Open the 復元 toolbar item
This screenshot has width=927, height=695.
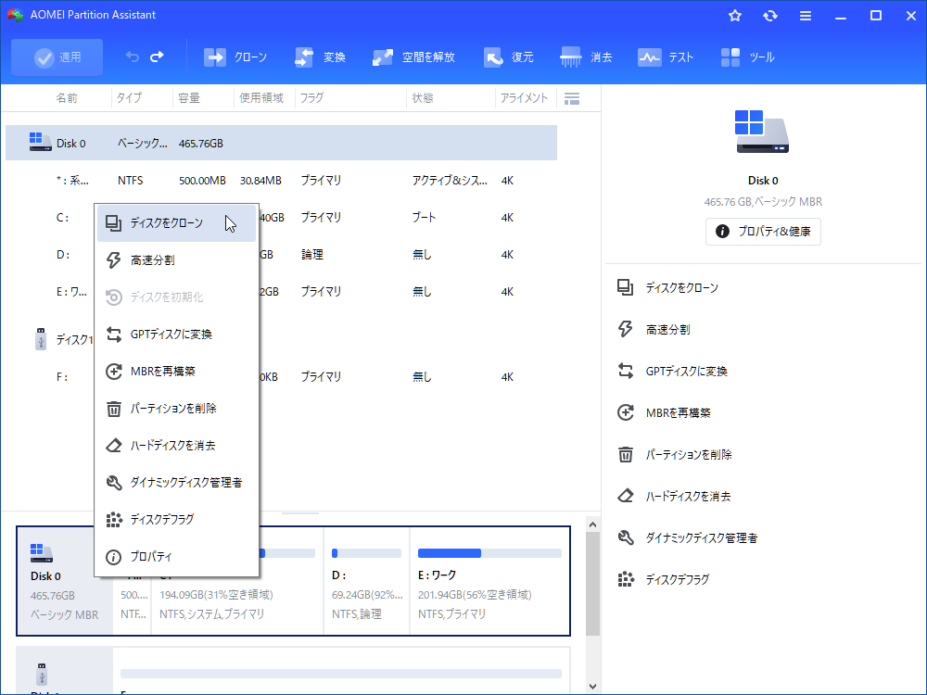click(x=508, y=57)
